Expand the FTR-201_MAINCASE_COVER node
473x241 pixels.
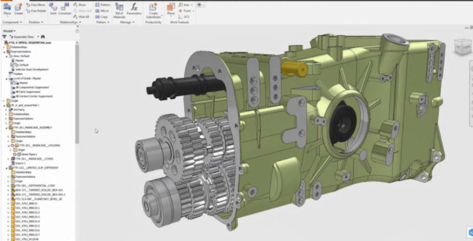click(x=8, y=159)
